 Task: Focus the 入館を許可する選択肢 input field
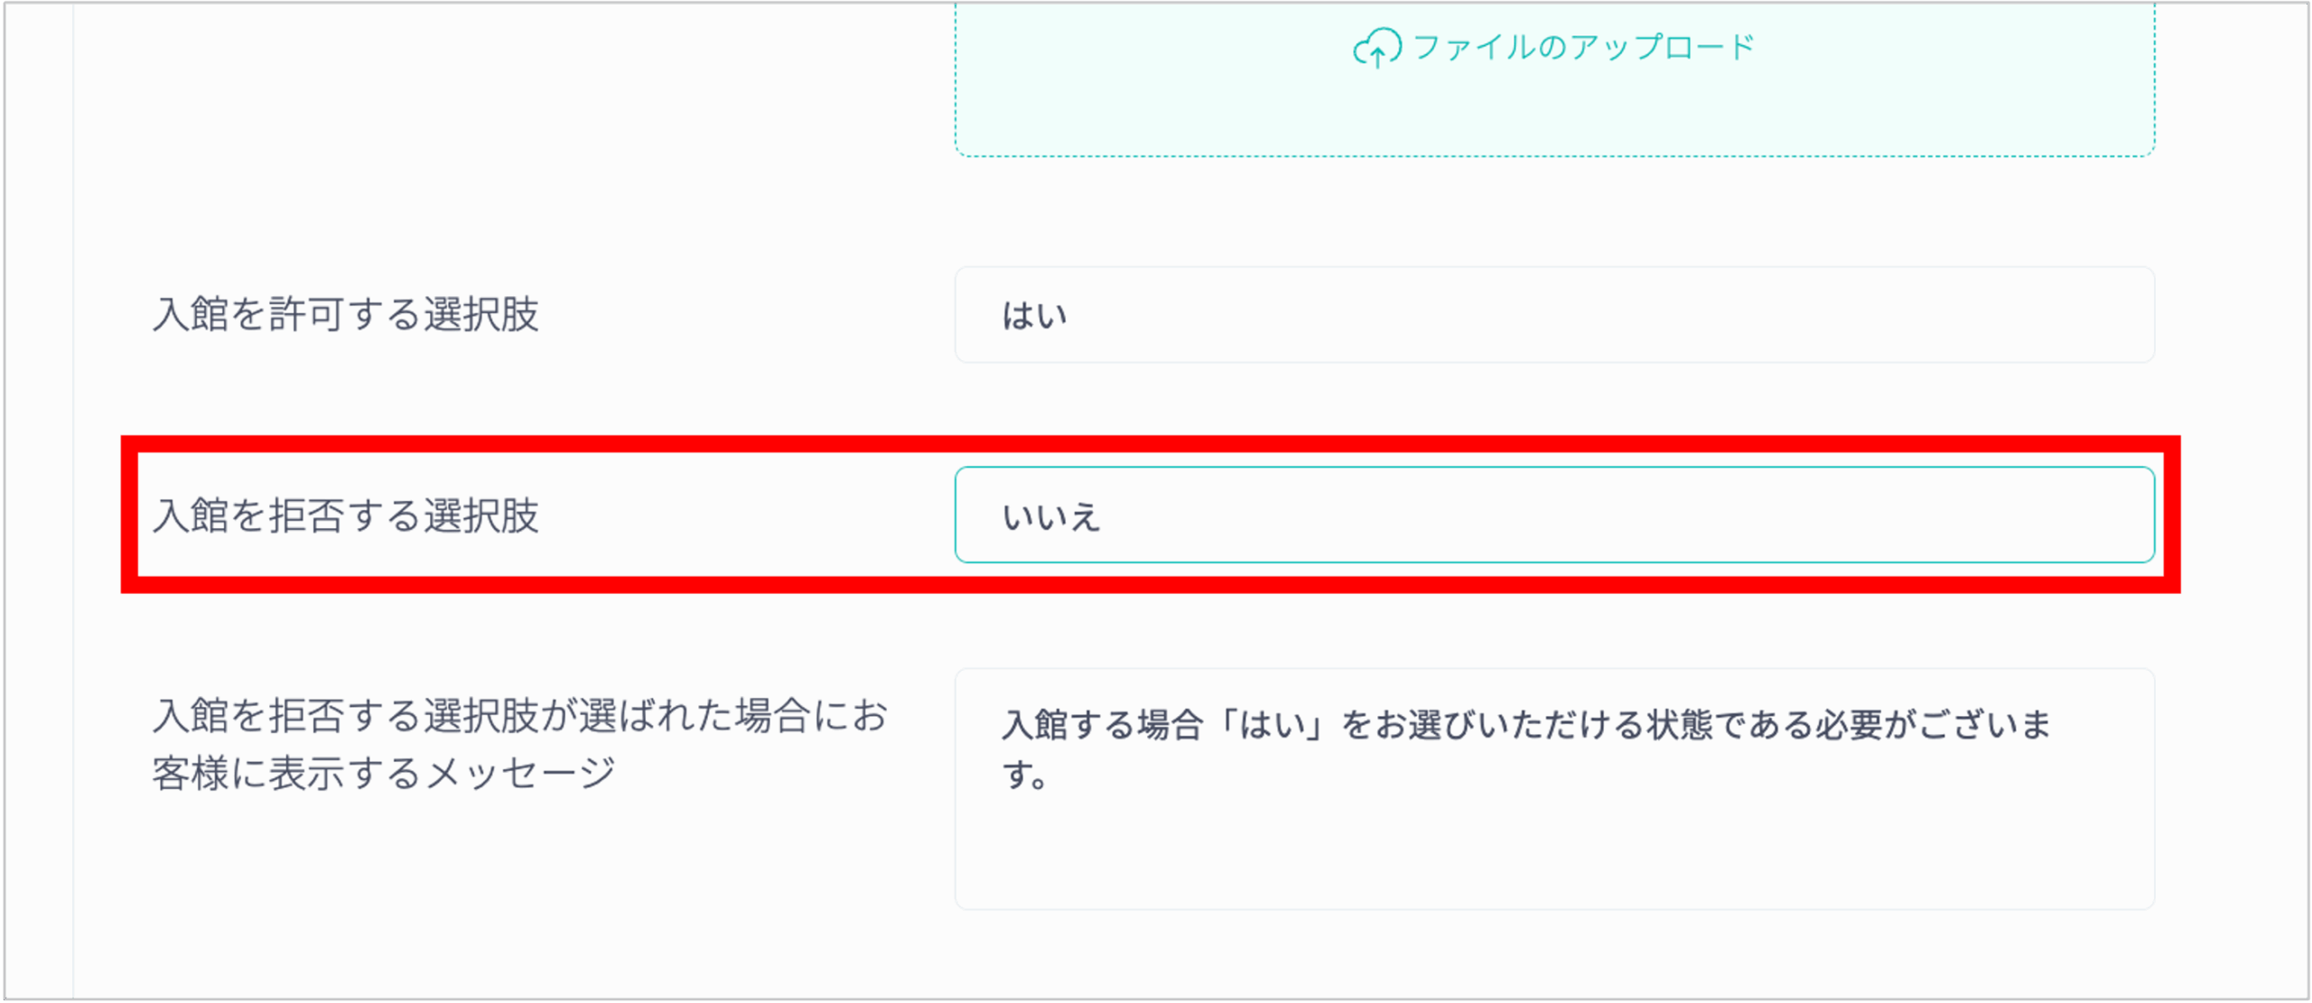pos(1553,315)
